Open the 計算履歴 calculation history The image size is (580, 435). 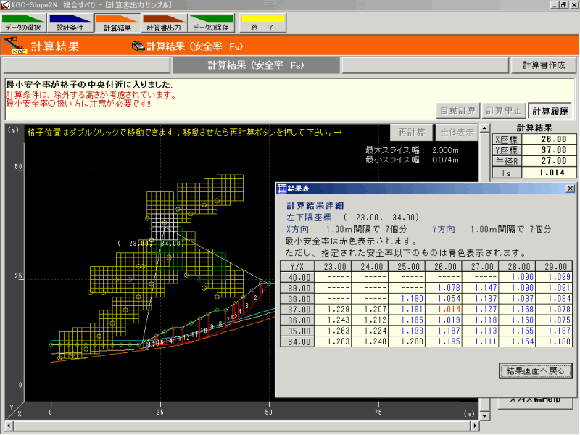(551, 111)
